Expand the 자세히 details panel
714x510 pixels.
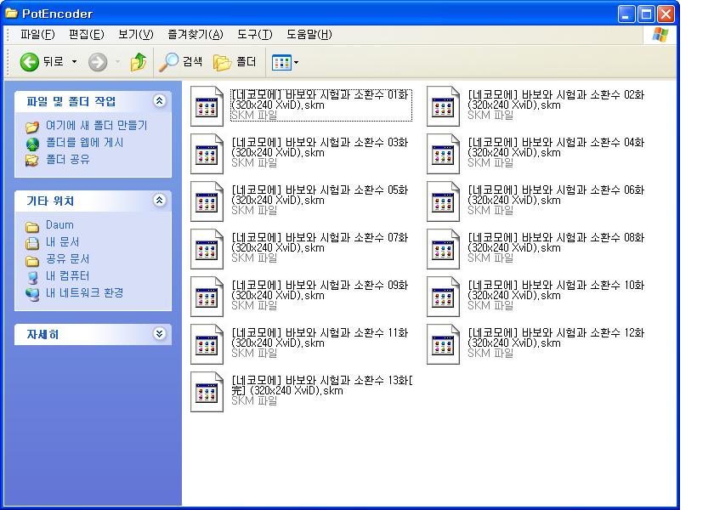click(x=159, y=334)
